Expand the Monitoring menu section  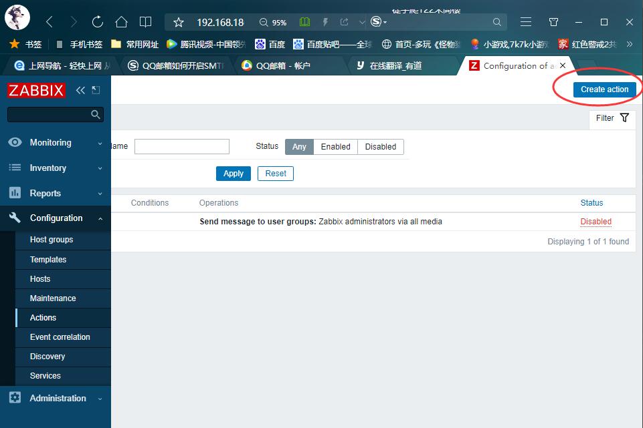pyautogui.click(x=56, y=142)
